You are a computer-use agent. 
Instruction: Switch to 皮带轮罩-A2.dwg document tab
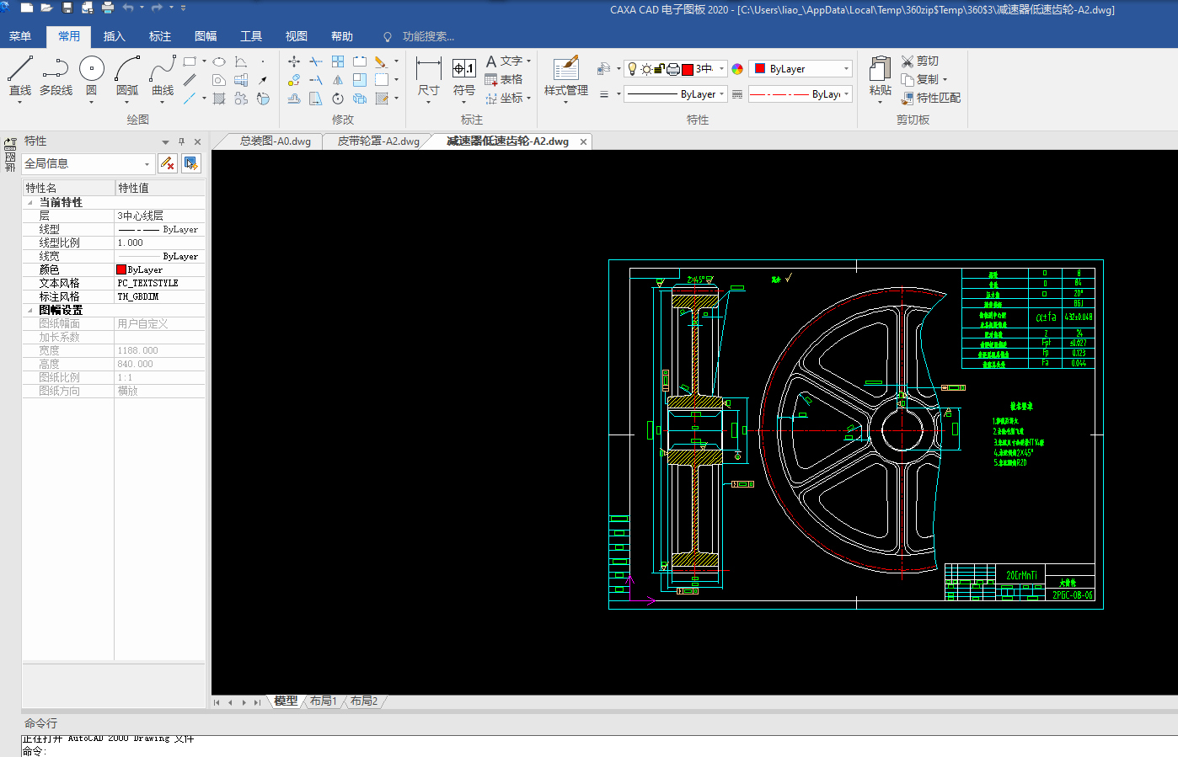(378, 141)
